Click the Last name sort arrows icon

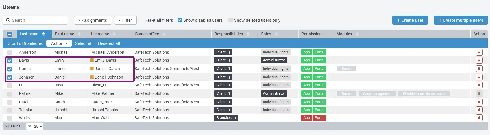pos(43,34)
